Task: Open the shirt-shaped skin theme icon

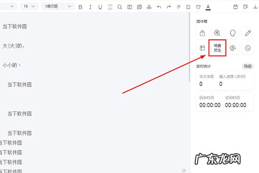Action: (x=198, y=7)
